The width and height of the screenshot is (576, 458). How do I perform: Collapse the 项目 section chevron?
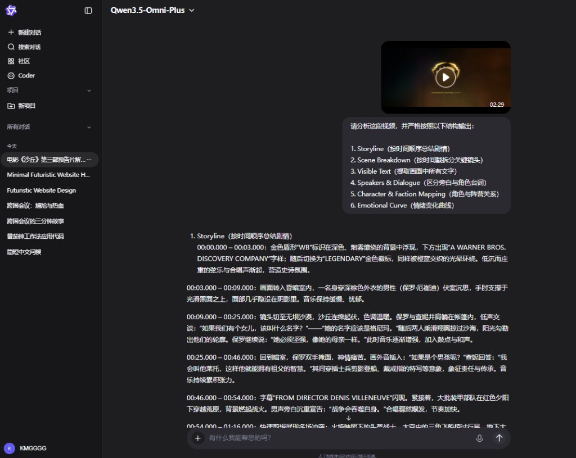pos(89,90)
